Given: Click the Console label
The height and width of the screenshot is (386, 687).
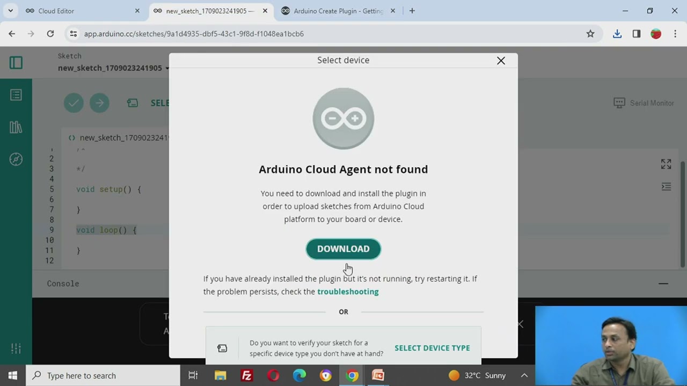Looking at the screenshot, I should click(63, 284).
